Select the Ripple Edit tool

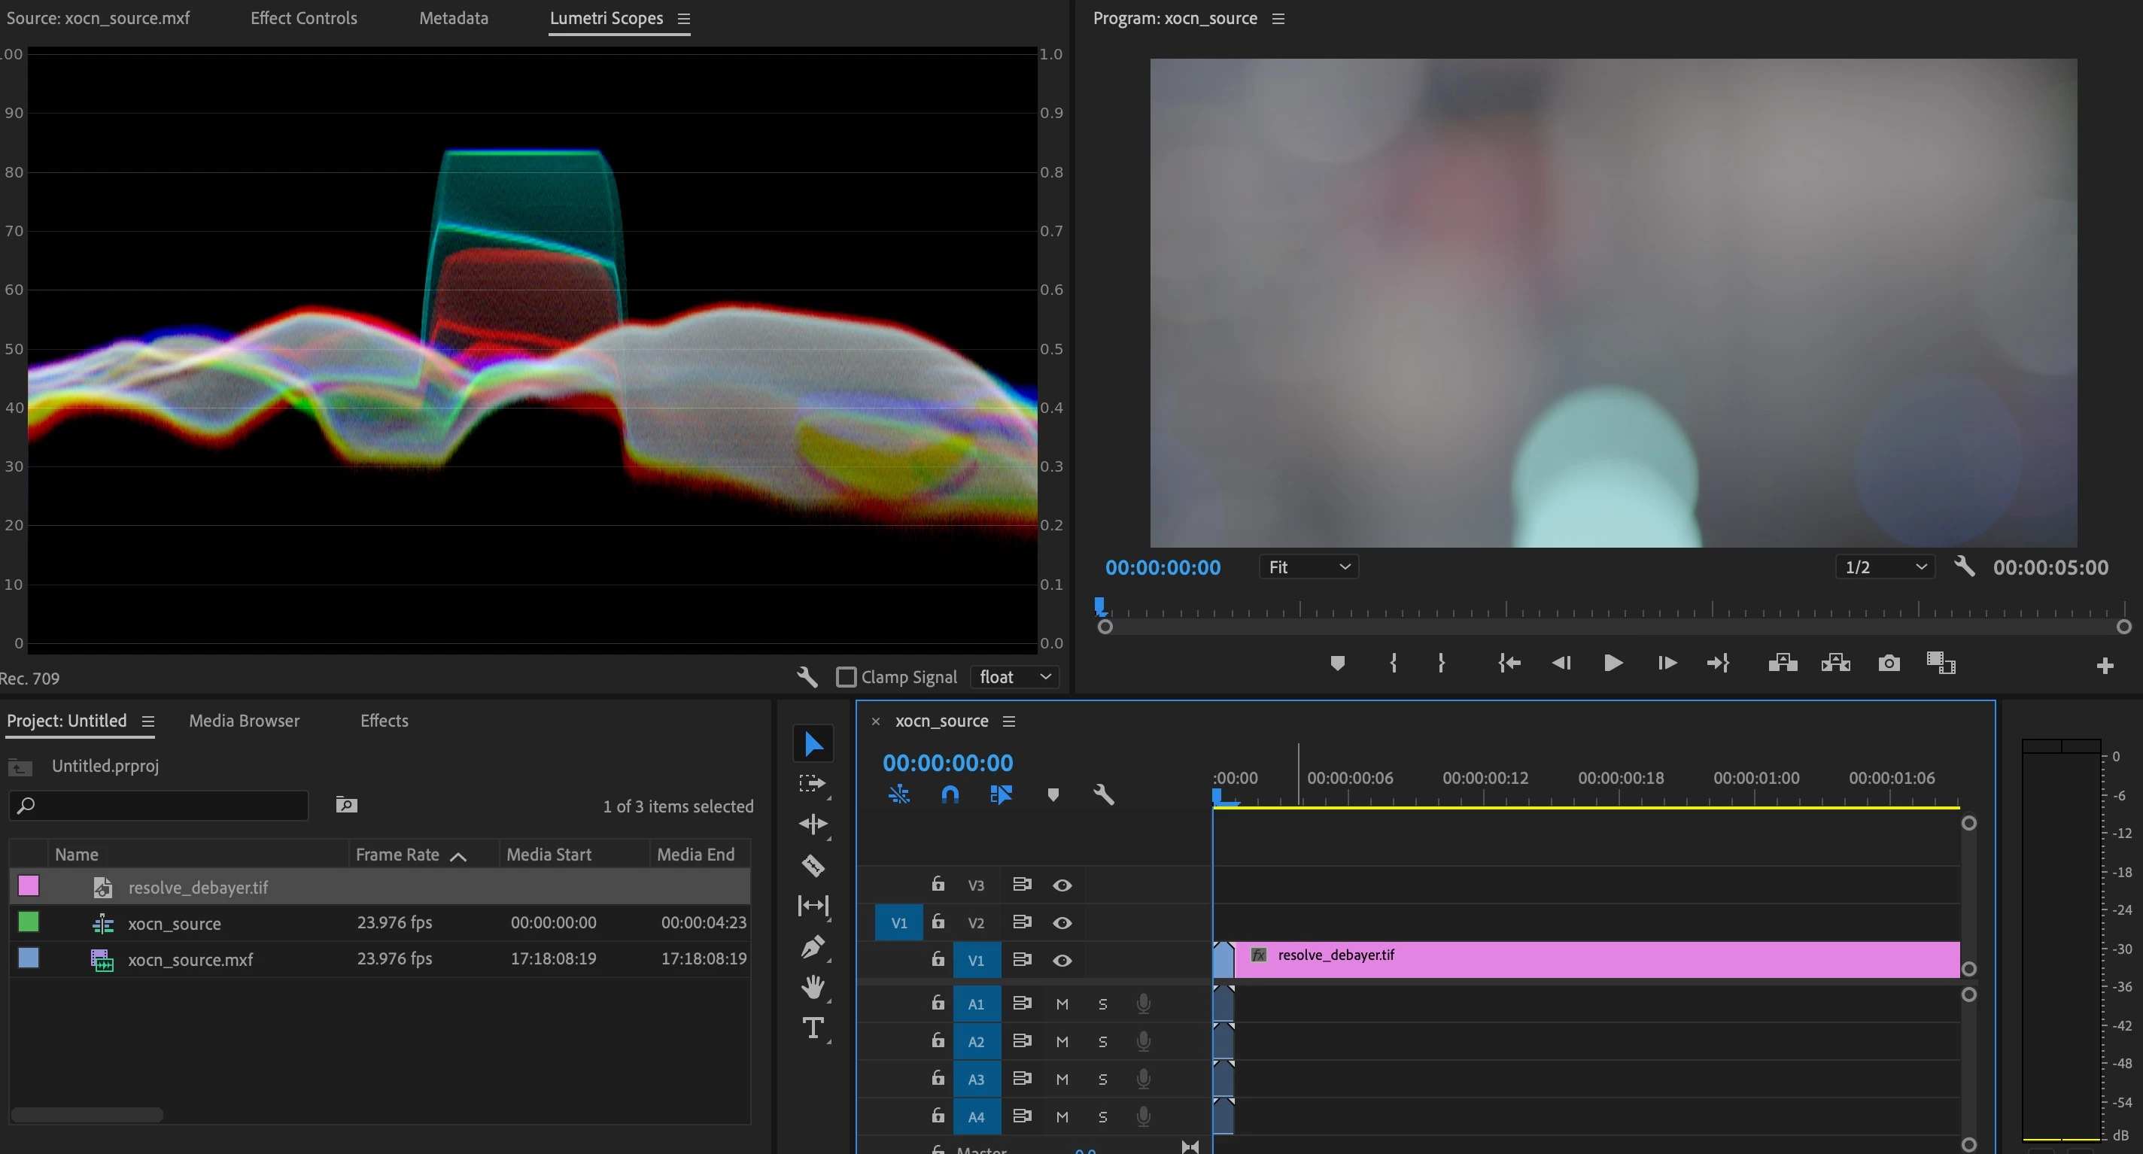pyautogui.click(x=813, y=824)
